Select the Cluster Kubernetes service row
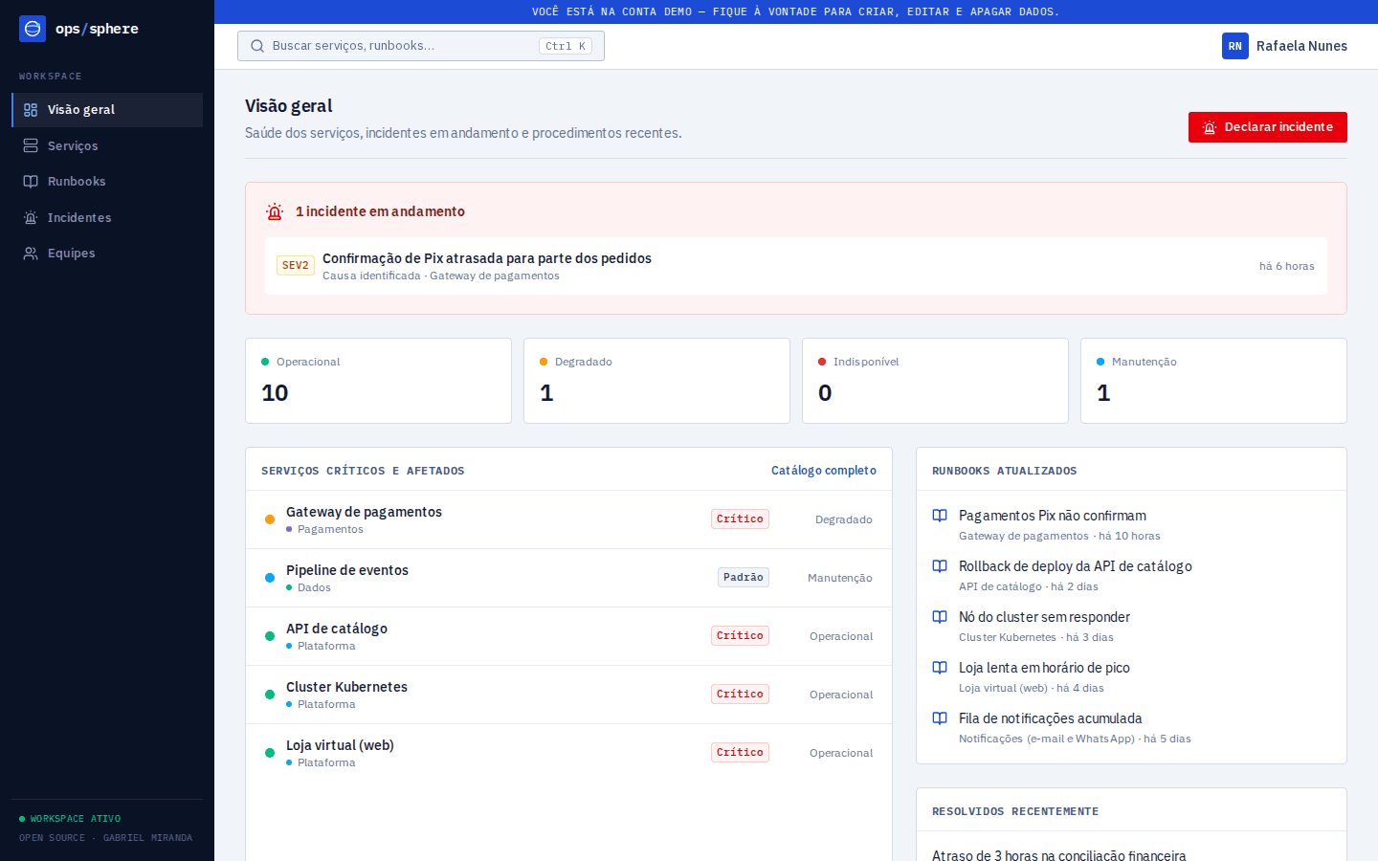1378x861 pixels. (x=568, y=695)
